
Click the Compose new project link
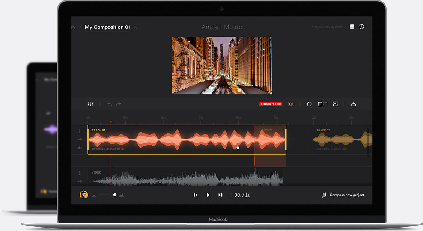347,195
